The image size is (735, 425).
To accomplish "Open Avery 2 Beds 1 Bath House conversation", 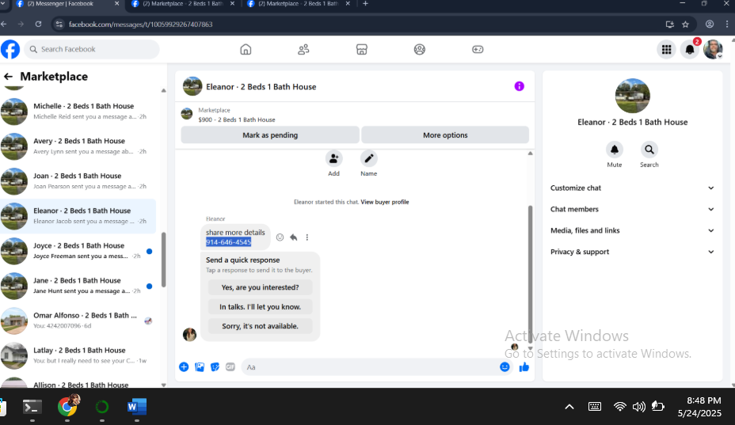I will click(78, 146).
